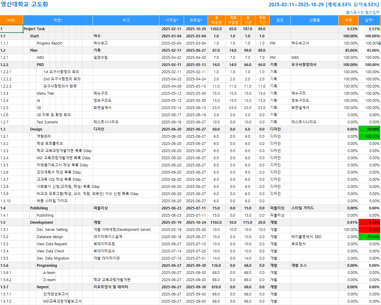Click the green 40.00% Database design cell
Screen dimensions: 381x305
[369, 237]
